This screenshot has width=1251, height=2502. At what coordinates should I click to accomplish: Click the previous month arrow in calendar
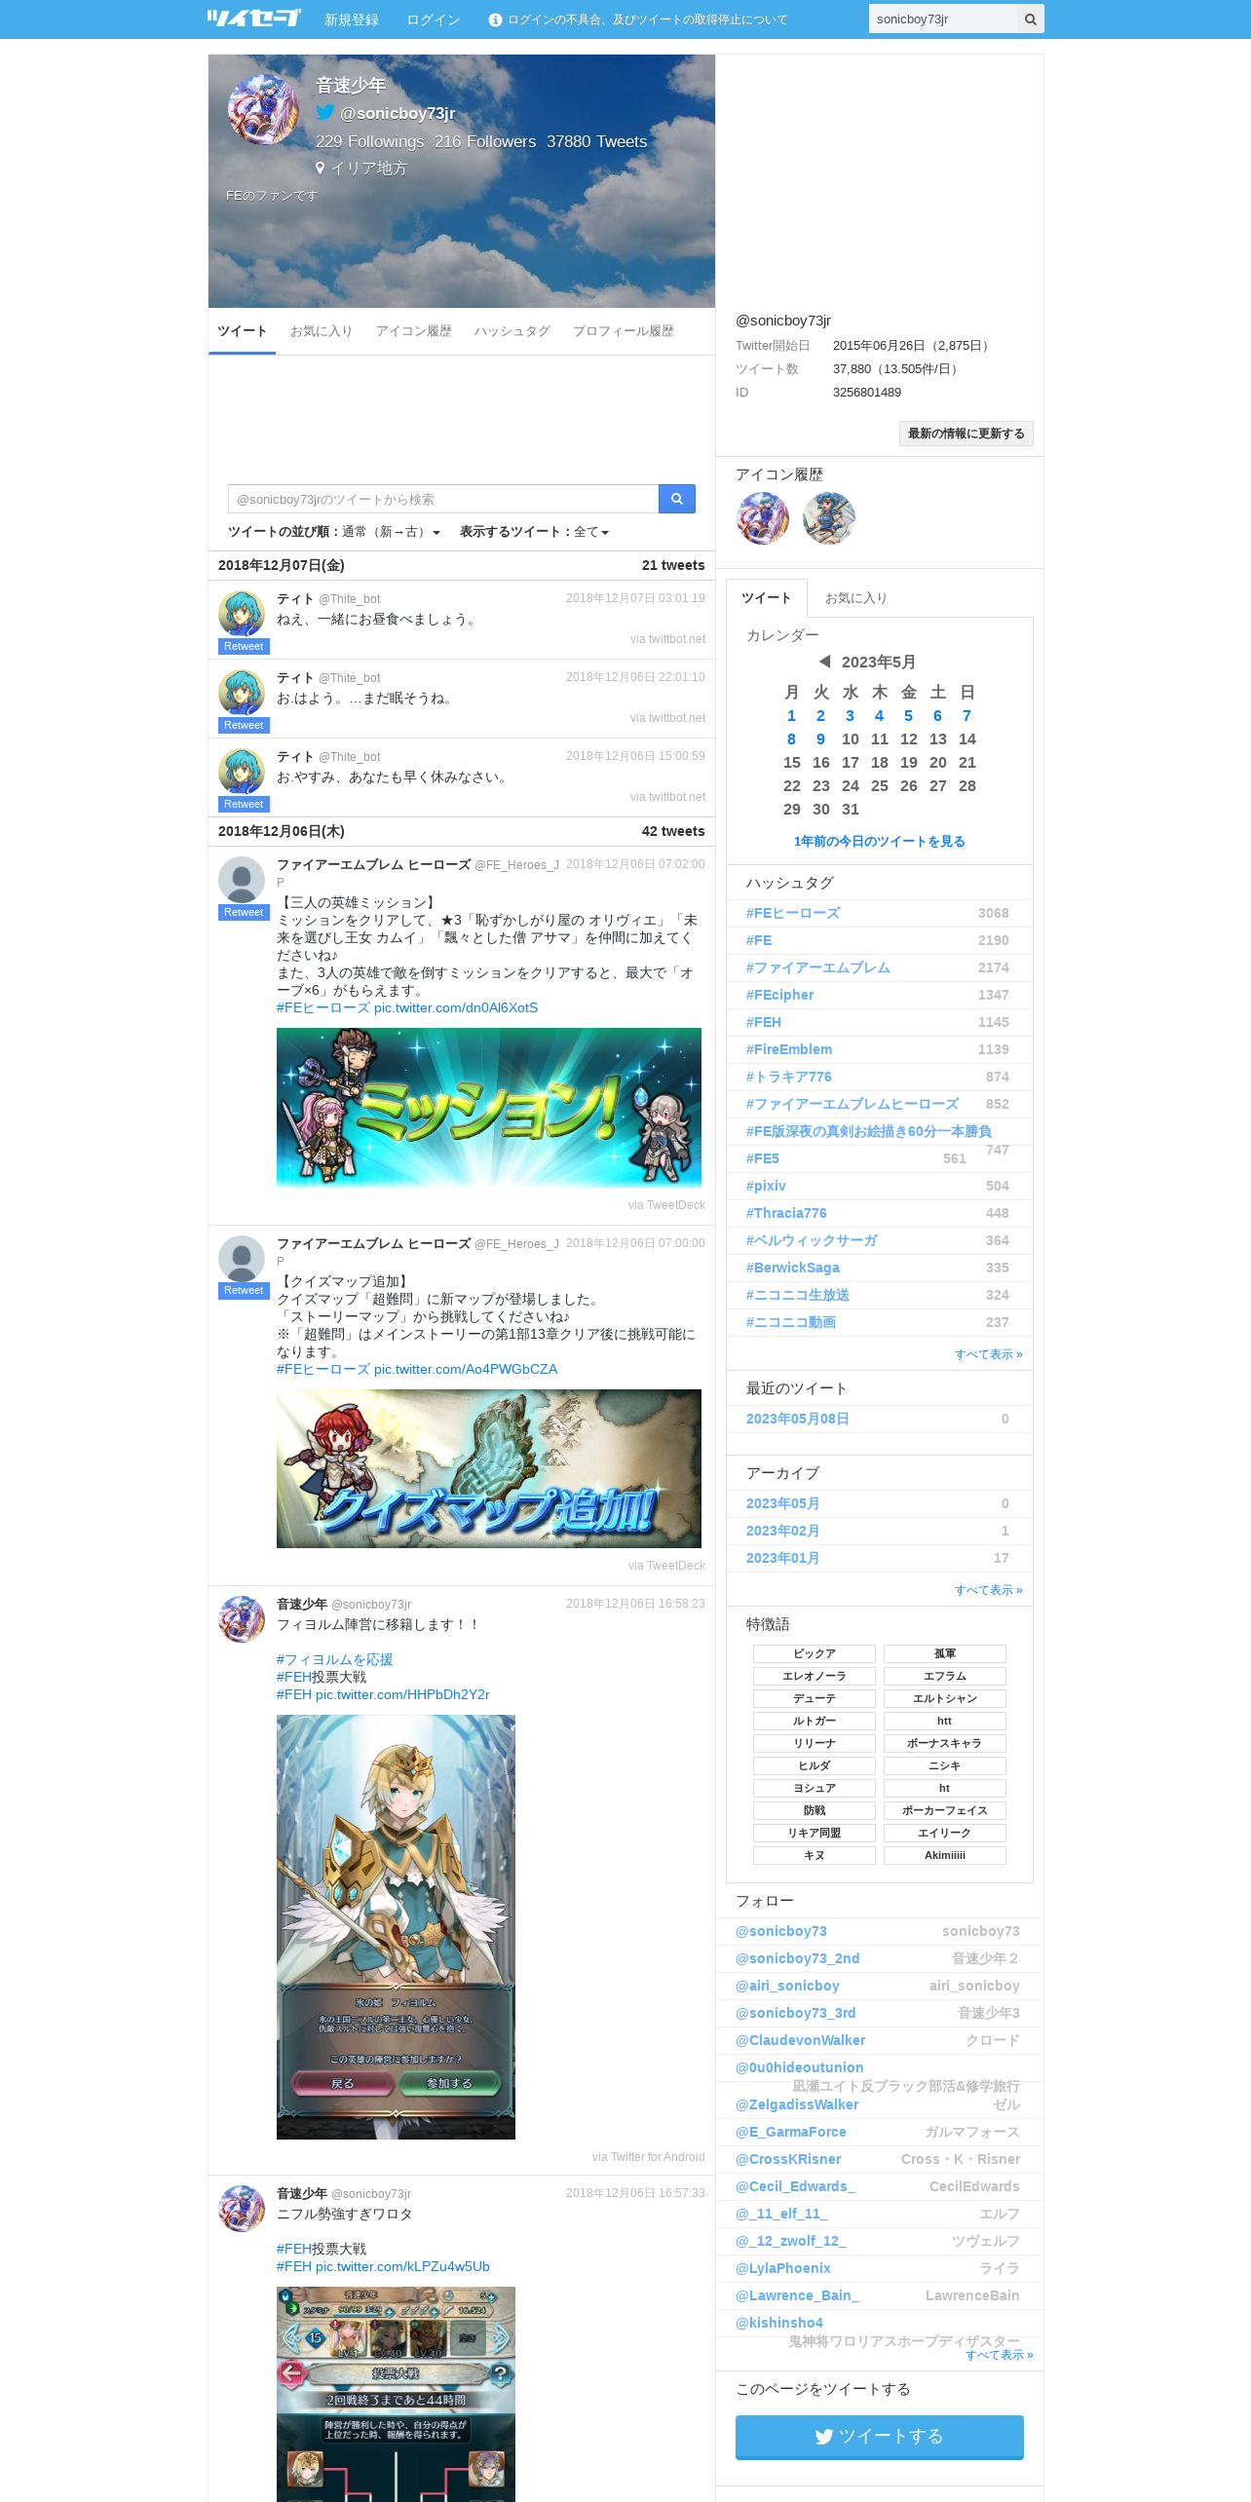(824, 662)
